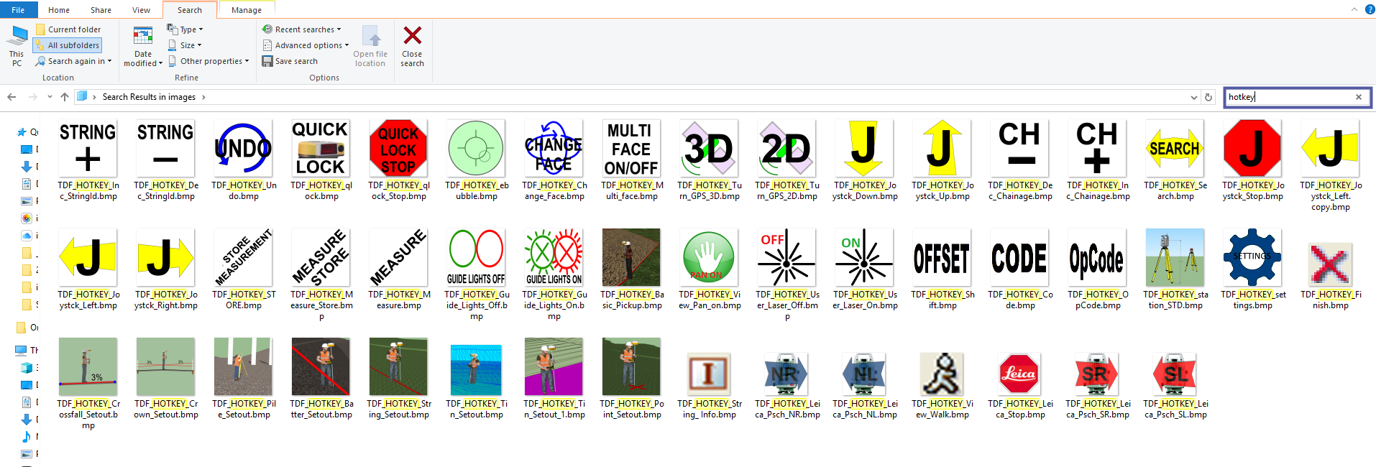Click the Back arrow navigation icon
This screenshot has width=1376, height=467.
[x=12, y=97]
